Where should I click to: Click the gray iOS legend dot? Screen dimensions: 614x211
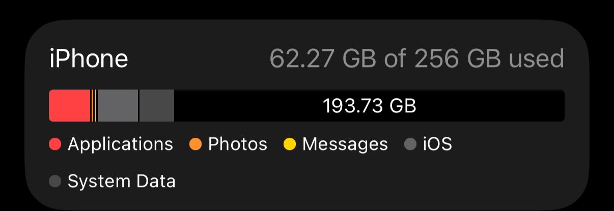click(410, 145)
